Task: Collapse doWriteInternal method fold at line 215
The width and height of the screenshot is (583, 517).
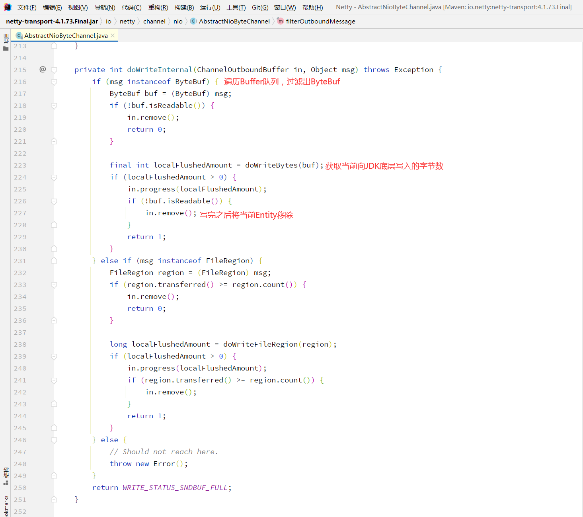Action: [54, 70]
